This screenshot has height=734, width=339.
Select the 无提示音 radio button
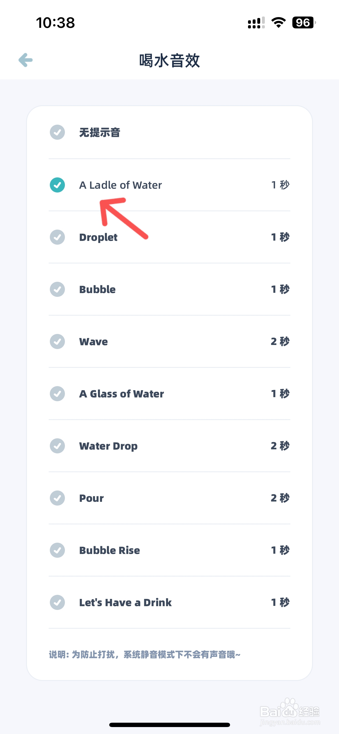57,132
